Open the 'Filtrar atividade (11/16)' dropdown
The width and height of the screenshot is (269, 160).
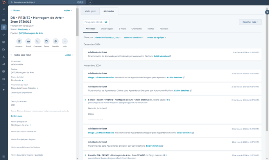(108, 38)
